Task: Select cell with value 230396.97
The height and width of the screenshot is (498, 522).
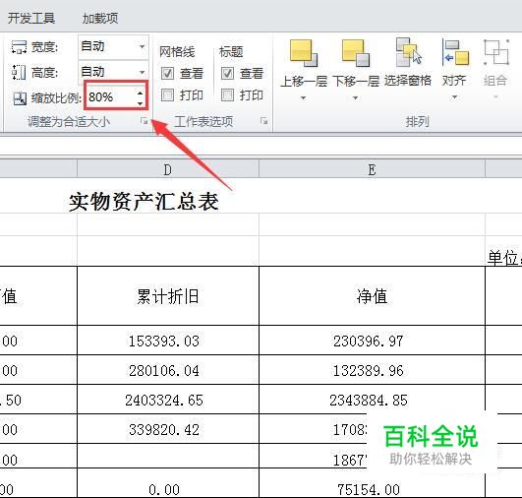Action: 372,341
